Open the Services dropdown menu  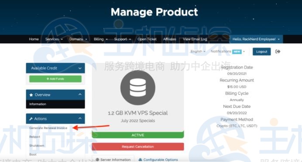coord(54,39)
